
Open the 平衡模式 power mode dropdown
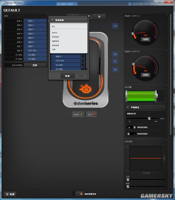[x=146, y=107]
